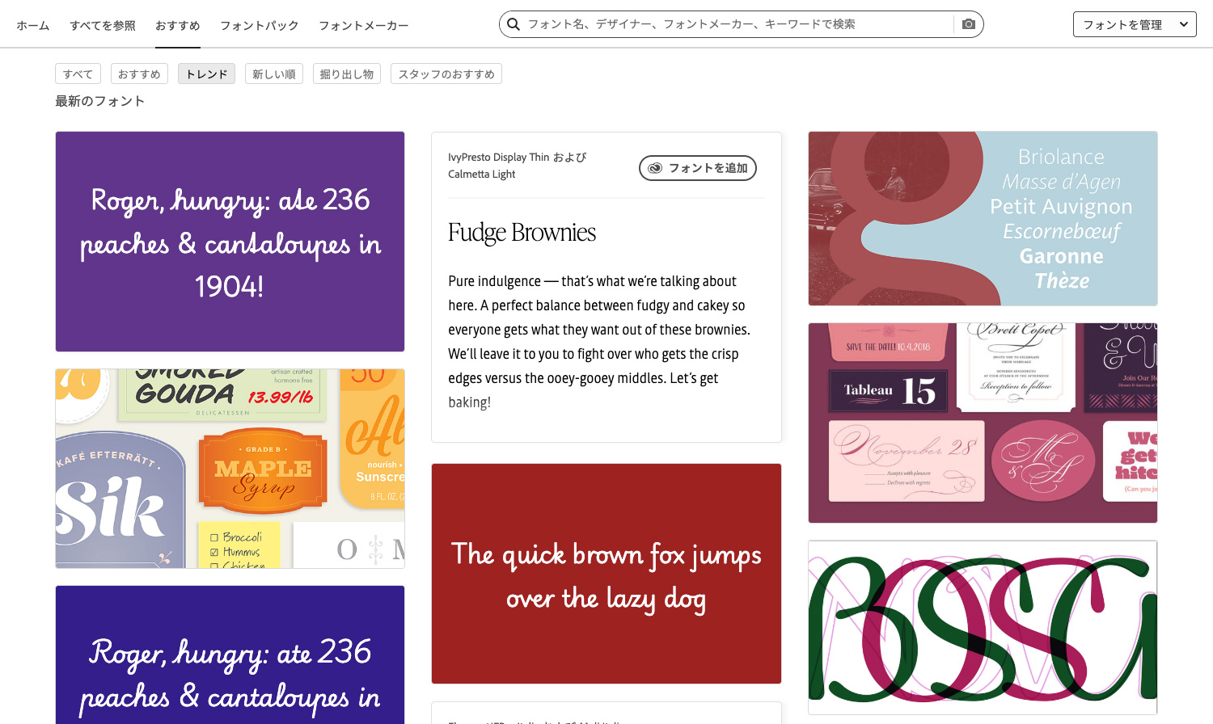Open the Briolance Garonne font card
The width and height of the screenshot is (1213, 724).
click(983, 219)
